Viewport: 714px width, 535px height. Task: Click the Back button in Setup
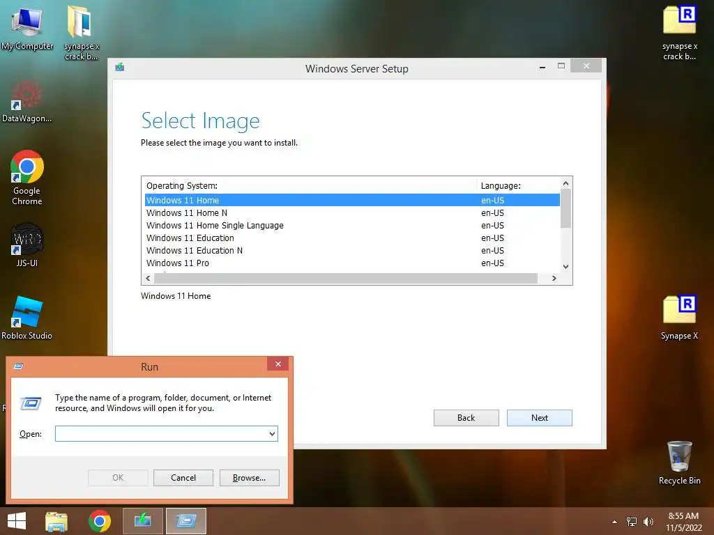[x=466, y=418]
